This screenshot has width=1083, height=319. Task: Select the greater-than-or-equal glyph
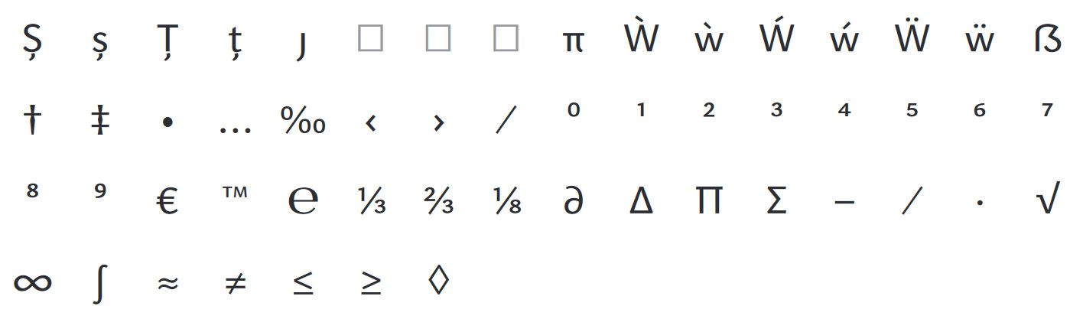(x=371, y=283)
